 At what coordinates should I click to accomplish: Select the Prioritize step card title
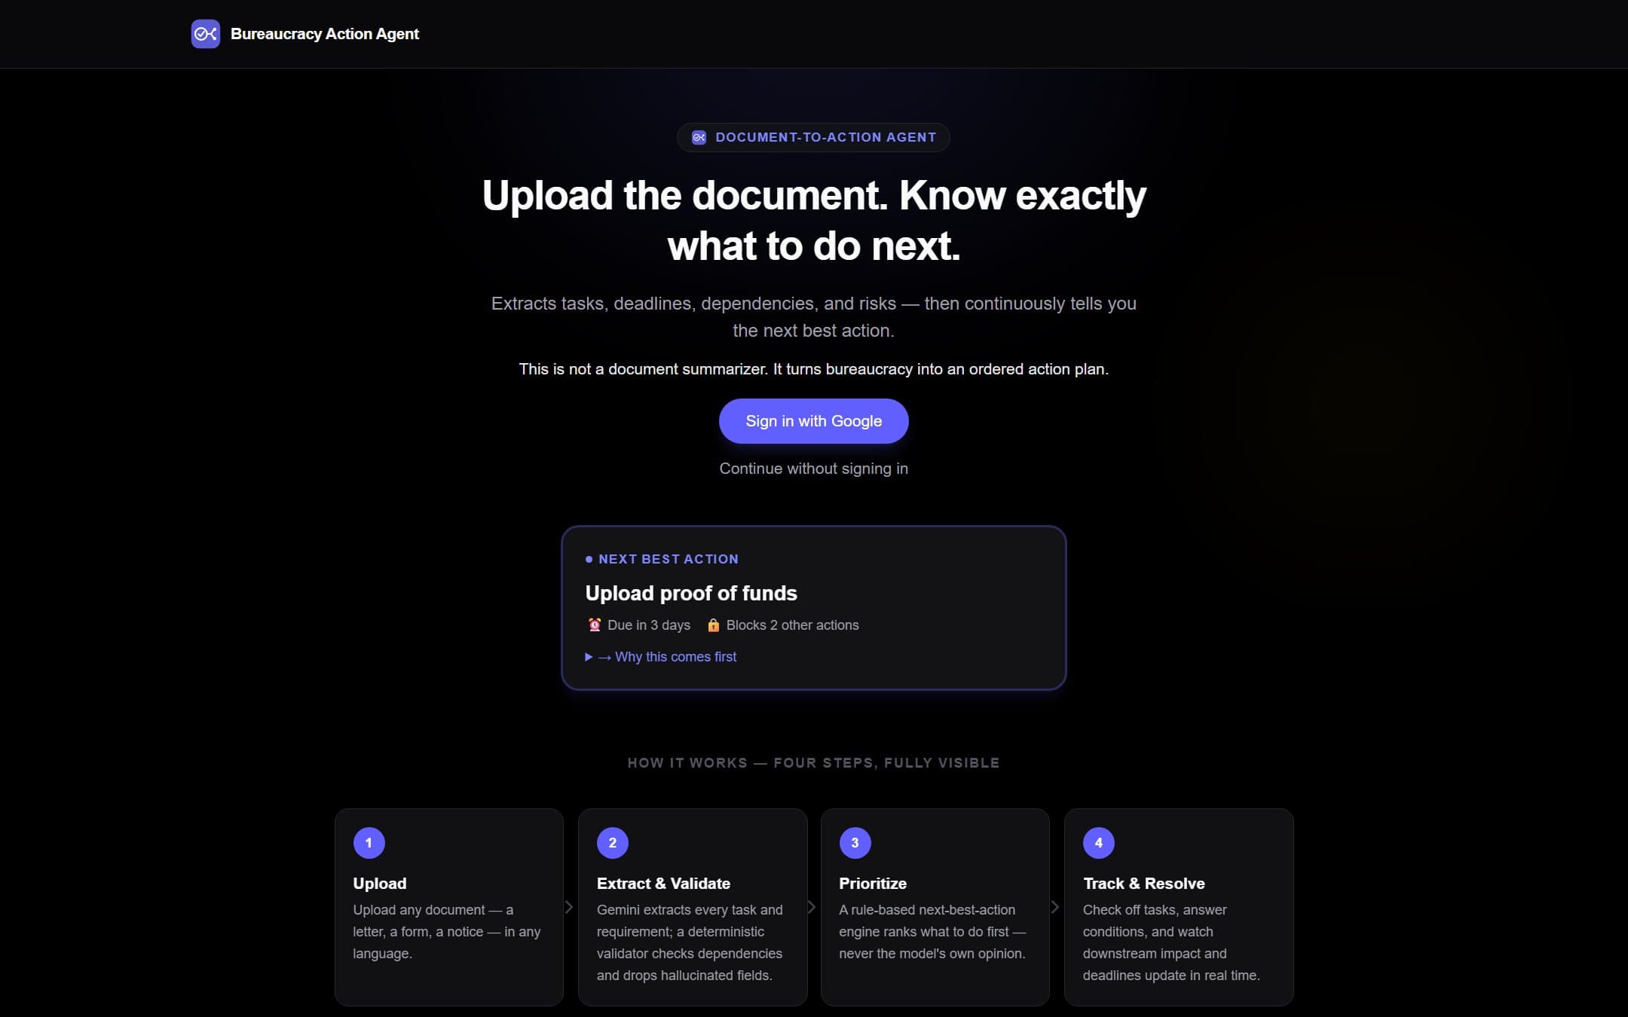[873, 884]
